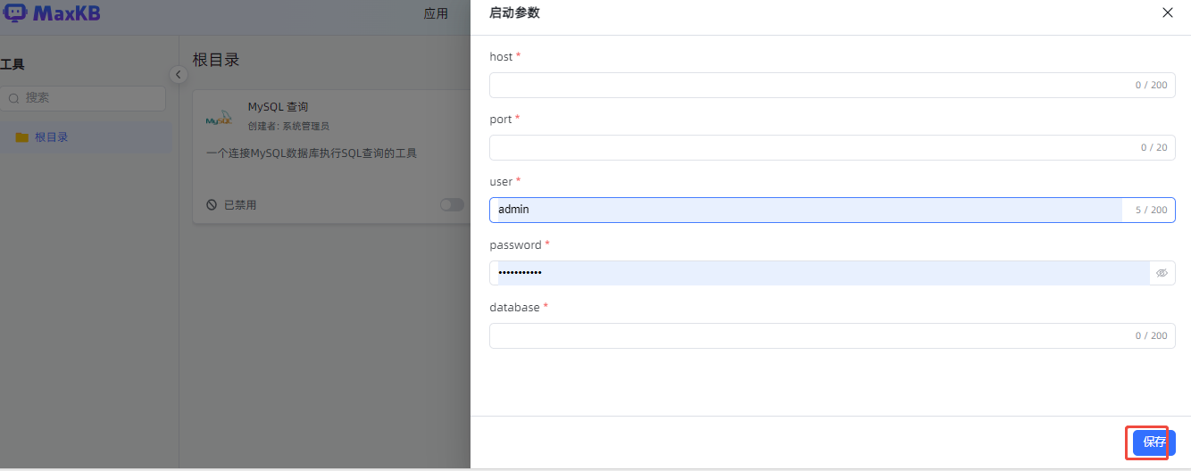Toggle the MySQL 查询 enable switch
Viewport: 1191px width, 471px height.
[453, 205]
